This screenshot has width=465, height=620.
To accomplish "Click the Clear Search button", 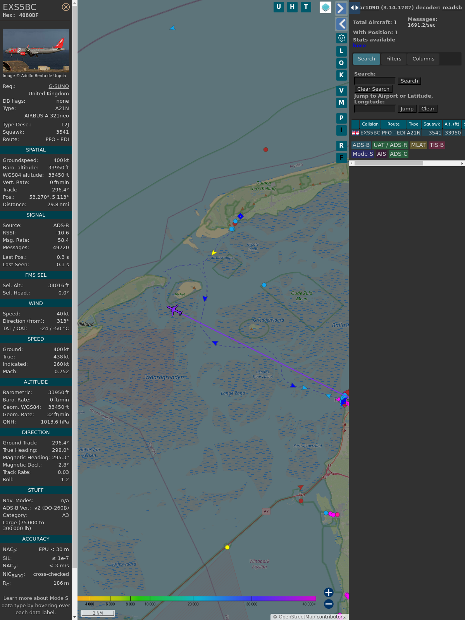I will coord(373,89).
